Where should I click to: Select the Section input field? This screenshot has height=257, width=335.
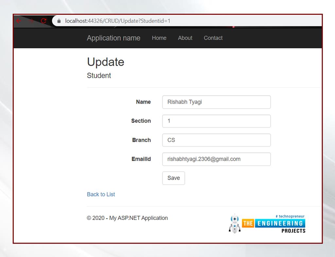[x=216, y=121]
